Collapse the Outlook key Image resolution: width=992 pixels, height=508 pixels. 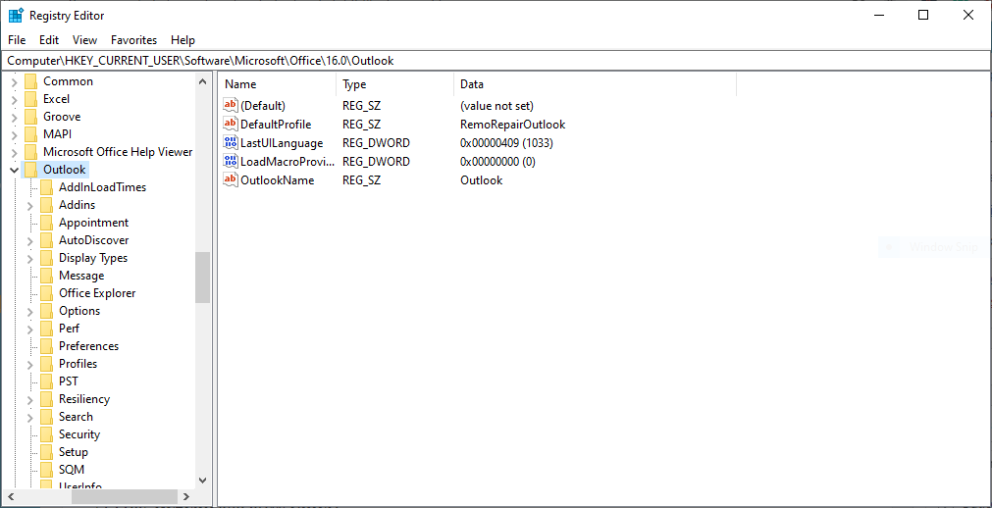coord(14,170)
